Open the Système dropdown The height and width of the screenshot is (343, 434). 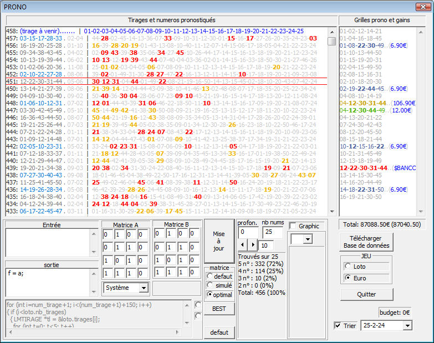144,288
